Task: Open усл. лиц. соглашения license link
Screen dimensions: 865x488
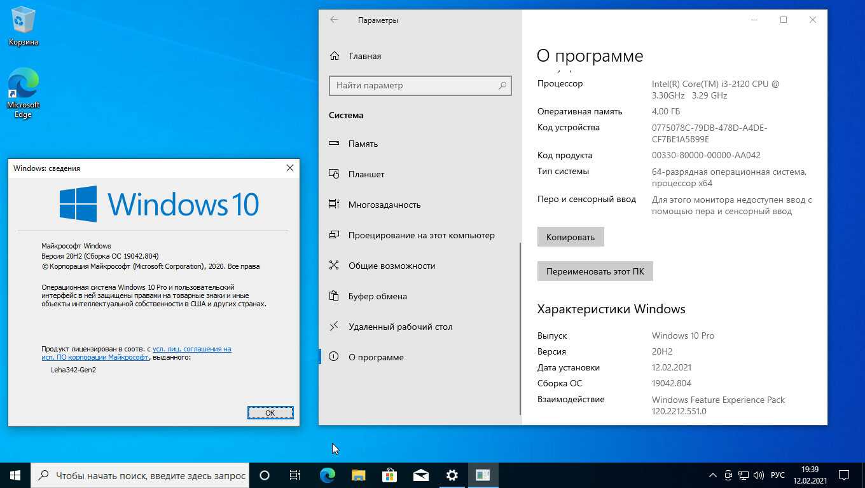Action: point(191,349)
